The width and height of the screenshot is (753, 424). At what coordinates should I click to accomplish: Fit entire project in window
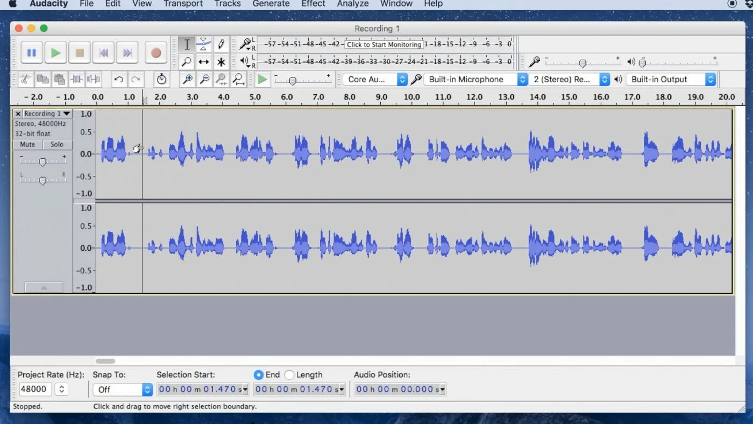(238, 80)
